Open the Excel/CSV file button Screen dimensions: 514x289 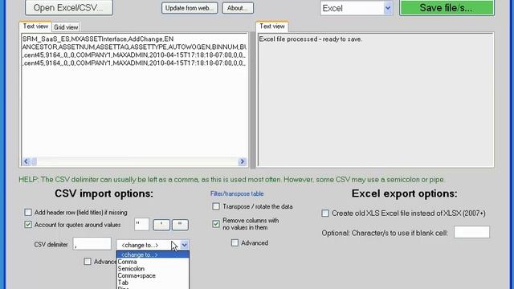[x=69, y=7]
